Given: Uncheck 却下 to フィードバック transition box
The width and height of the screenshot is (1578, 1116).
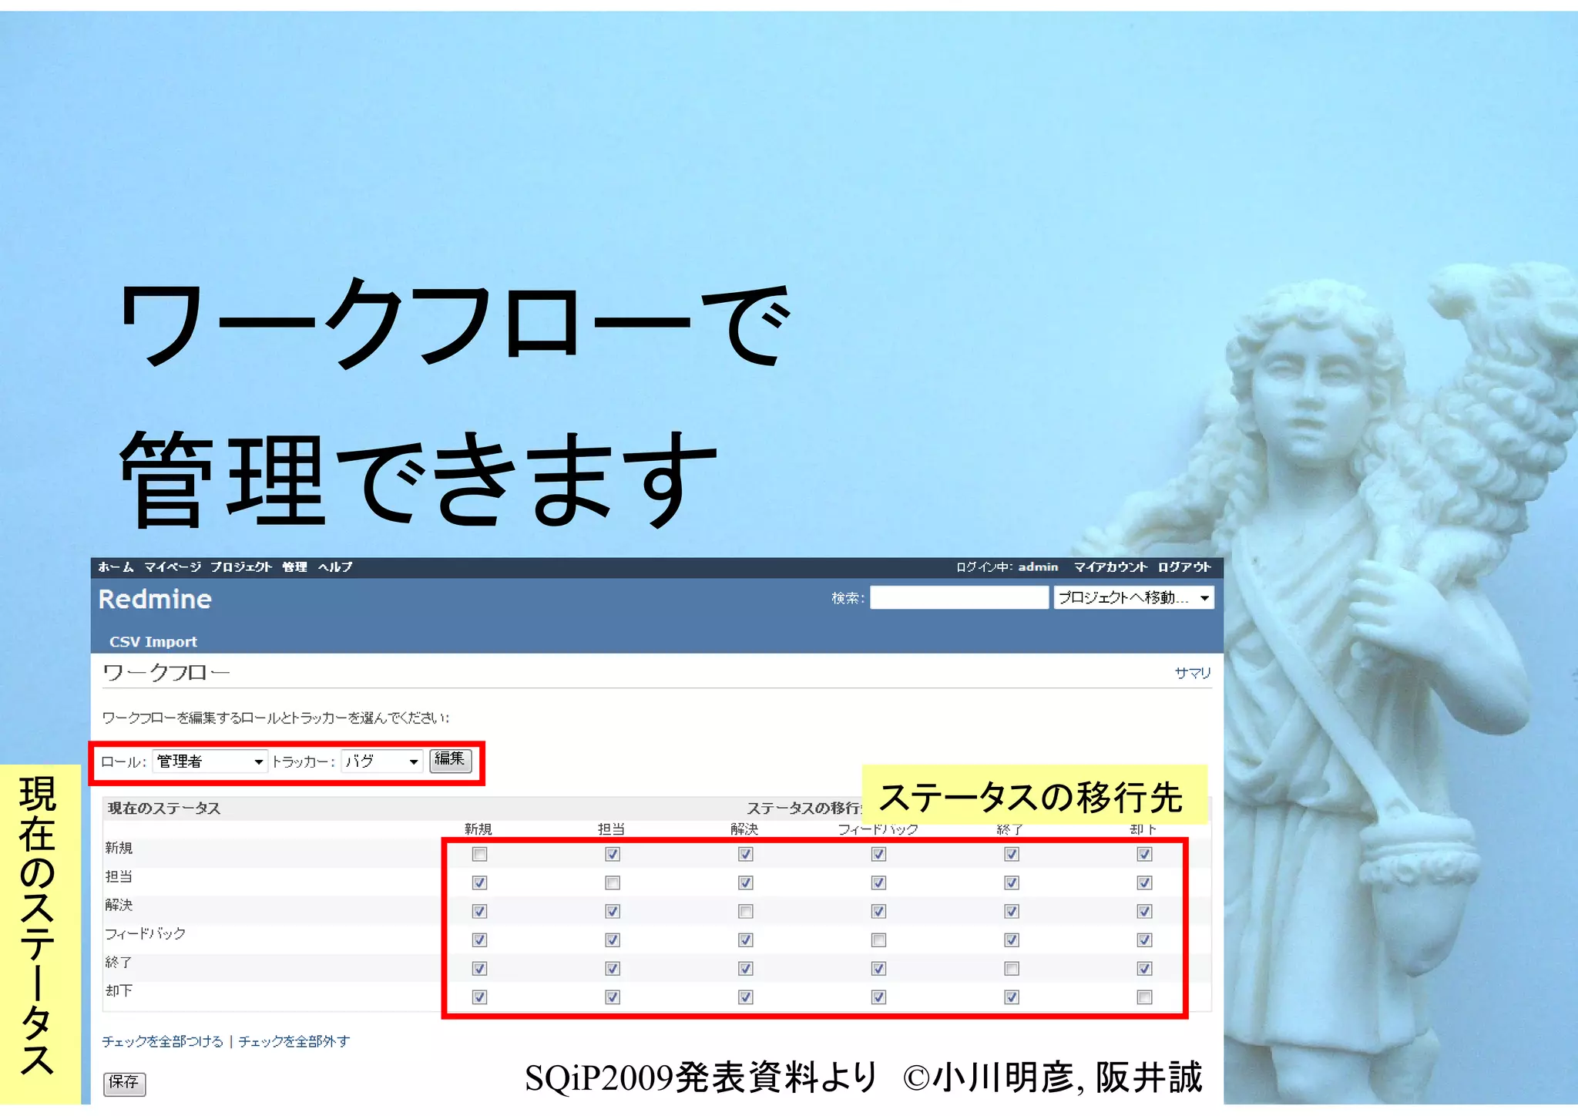Looking at the screenshot, I should 878,997.
